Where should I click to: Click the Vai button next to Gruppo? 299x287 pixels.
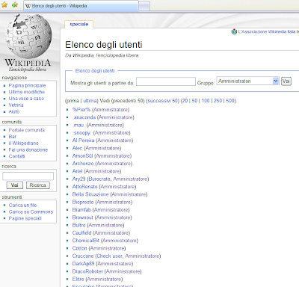point(286,81)
